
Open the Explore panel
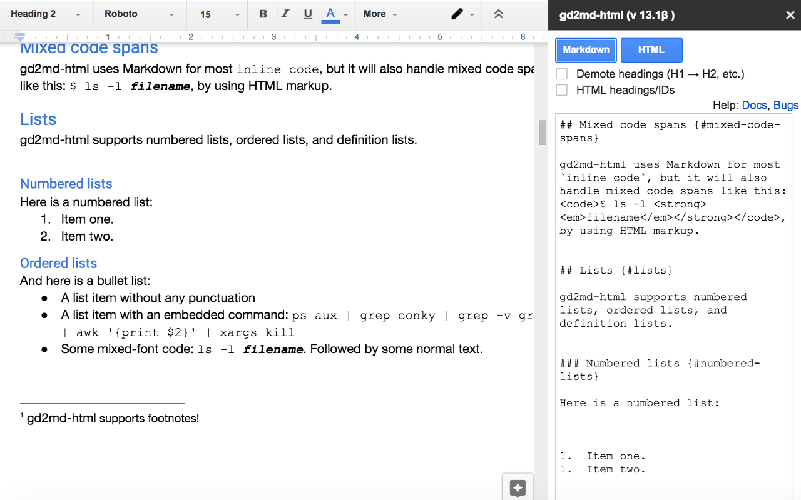[518, 487]
